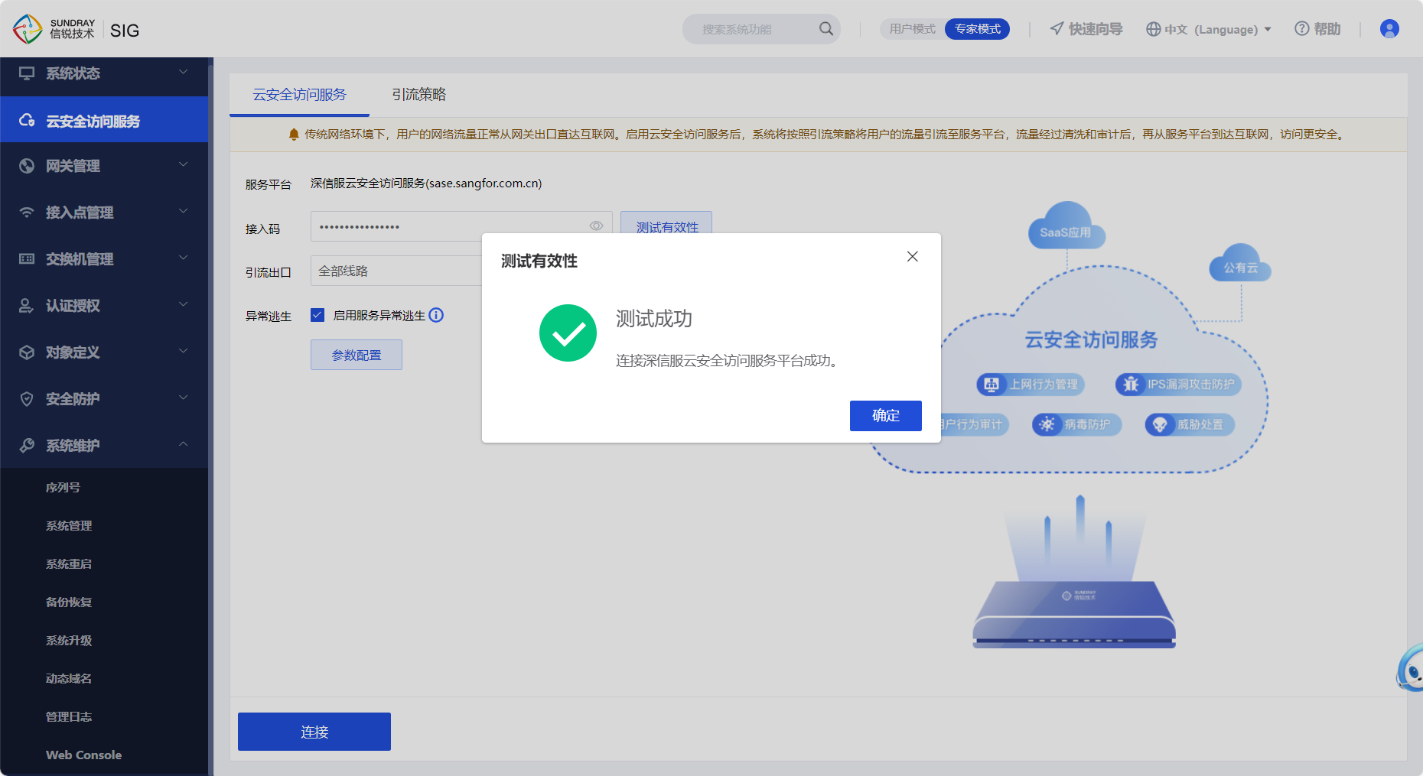
Task: Click the info icon beside 启用服务异常逃生
Action: coord(436,315)
